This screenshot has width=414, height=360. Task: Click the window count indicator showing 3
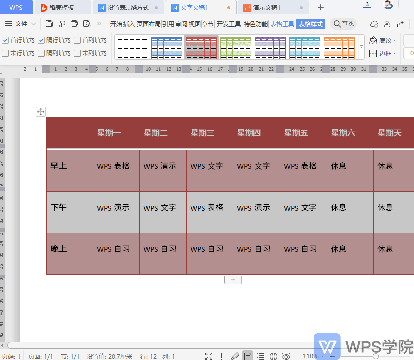(x=368, y=4)
